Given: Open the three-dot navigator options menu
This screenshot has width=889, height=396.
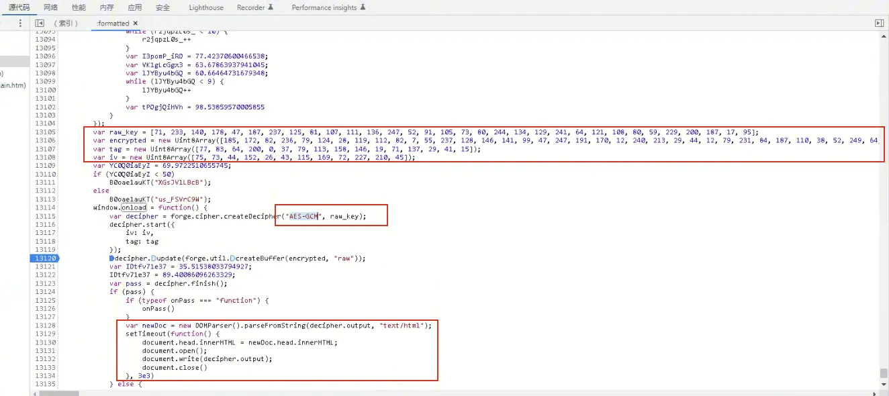Looking at the screenshot, I should pos(20,23).
